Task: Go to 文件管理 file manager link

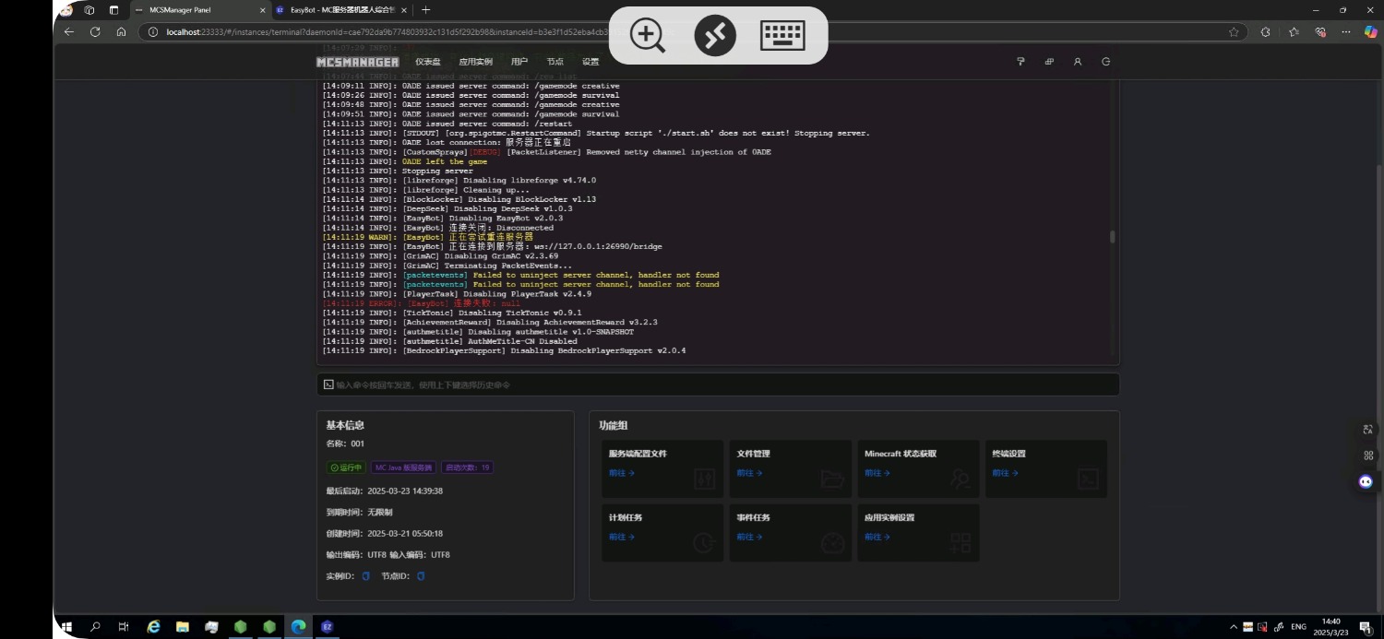Action: click(x=749, y=473)
